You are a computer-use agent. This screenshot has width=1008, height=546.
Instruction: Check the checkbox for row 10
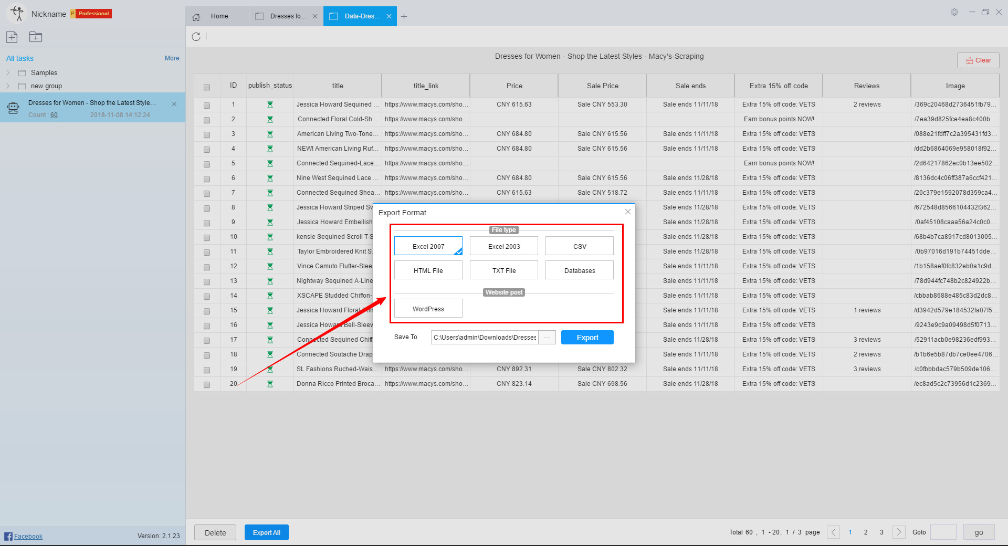207,238
